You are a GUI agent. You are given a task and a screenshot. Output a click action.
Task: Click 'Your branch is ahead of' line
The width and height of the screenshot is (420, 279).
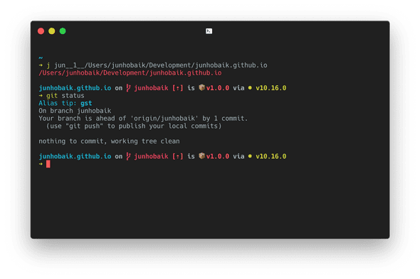(143, 119)
